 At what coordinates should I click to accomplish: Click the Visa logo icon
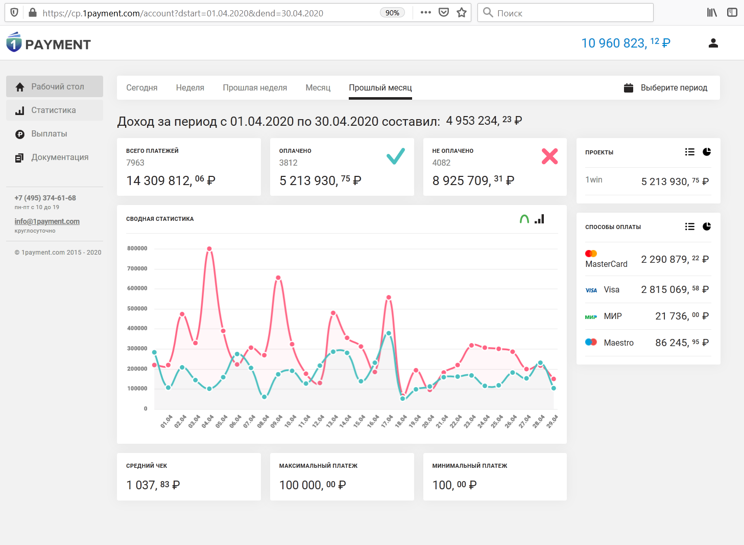tap(591, 290)
